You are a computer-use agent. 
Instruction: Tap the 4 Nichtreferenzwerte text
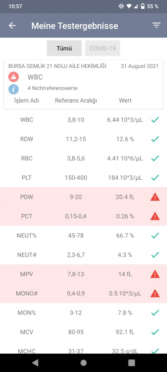tap(53, 88)
